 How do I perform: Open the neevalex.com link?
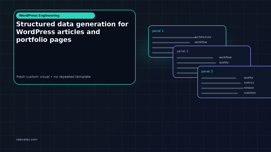point(27,139)
